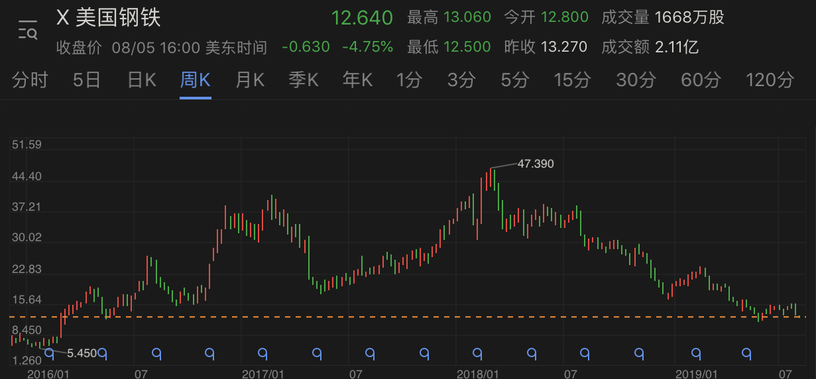Open the stock search list icon

(28, 30)
